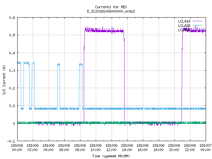Click the green LCL41B baseline near 16:00

(x=143, y=123)
